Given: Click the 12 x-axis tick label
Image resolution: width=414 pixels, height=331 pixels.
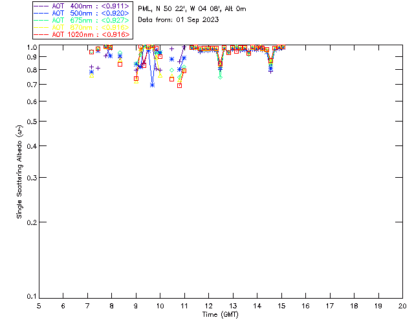Looking at the screenshot, I should [x=208, y=306].
